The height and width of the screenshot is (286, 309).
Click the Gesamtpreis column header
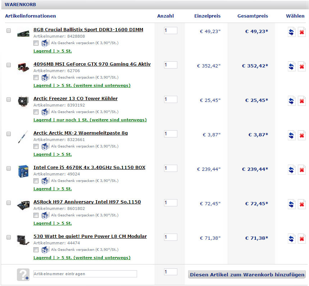click(253, 16)
